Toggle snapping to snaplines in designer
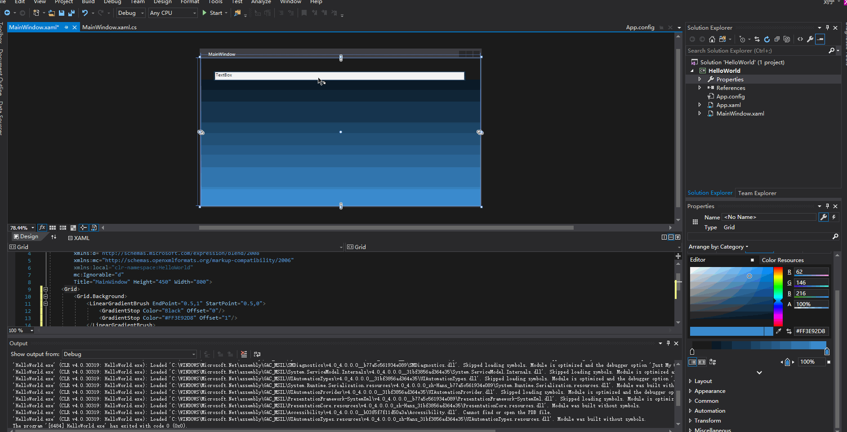This screenshot has width=847, height=432. 84,228
